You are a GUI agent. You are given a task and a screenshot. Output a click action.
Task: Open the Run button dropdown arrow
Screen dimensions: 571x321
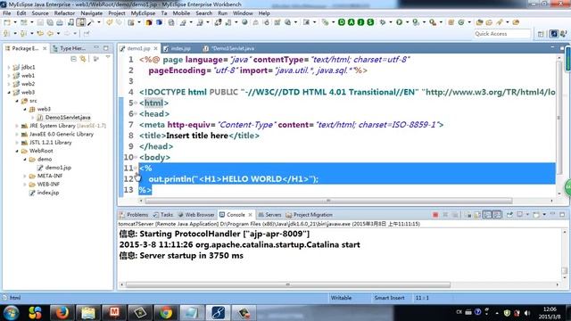click(407, 22)
